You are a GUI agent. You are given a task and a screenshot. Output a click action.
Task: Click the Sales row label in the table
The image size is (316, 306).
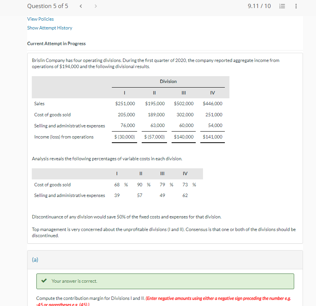click(x=39, y=103)
